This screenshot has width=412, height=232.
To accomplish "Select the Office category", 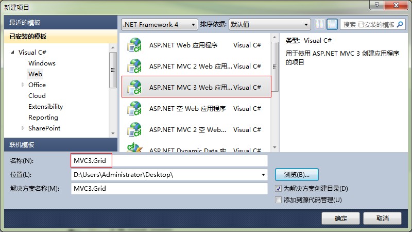I will 37,85.
